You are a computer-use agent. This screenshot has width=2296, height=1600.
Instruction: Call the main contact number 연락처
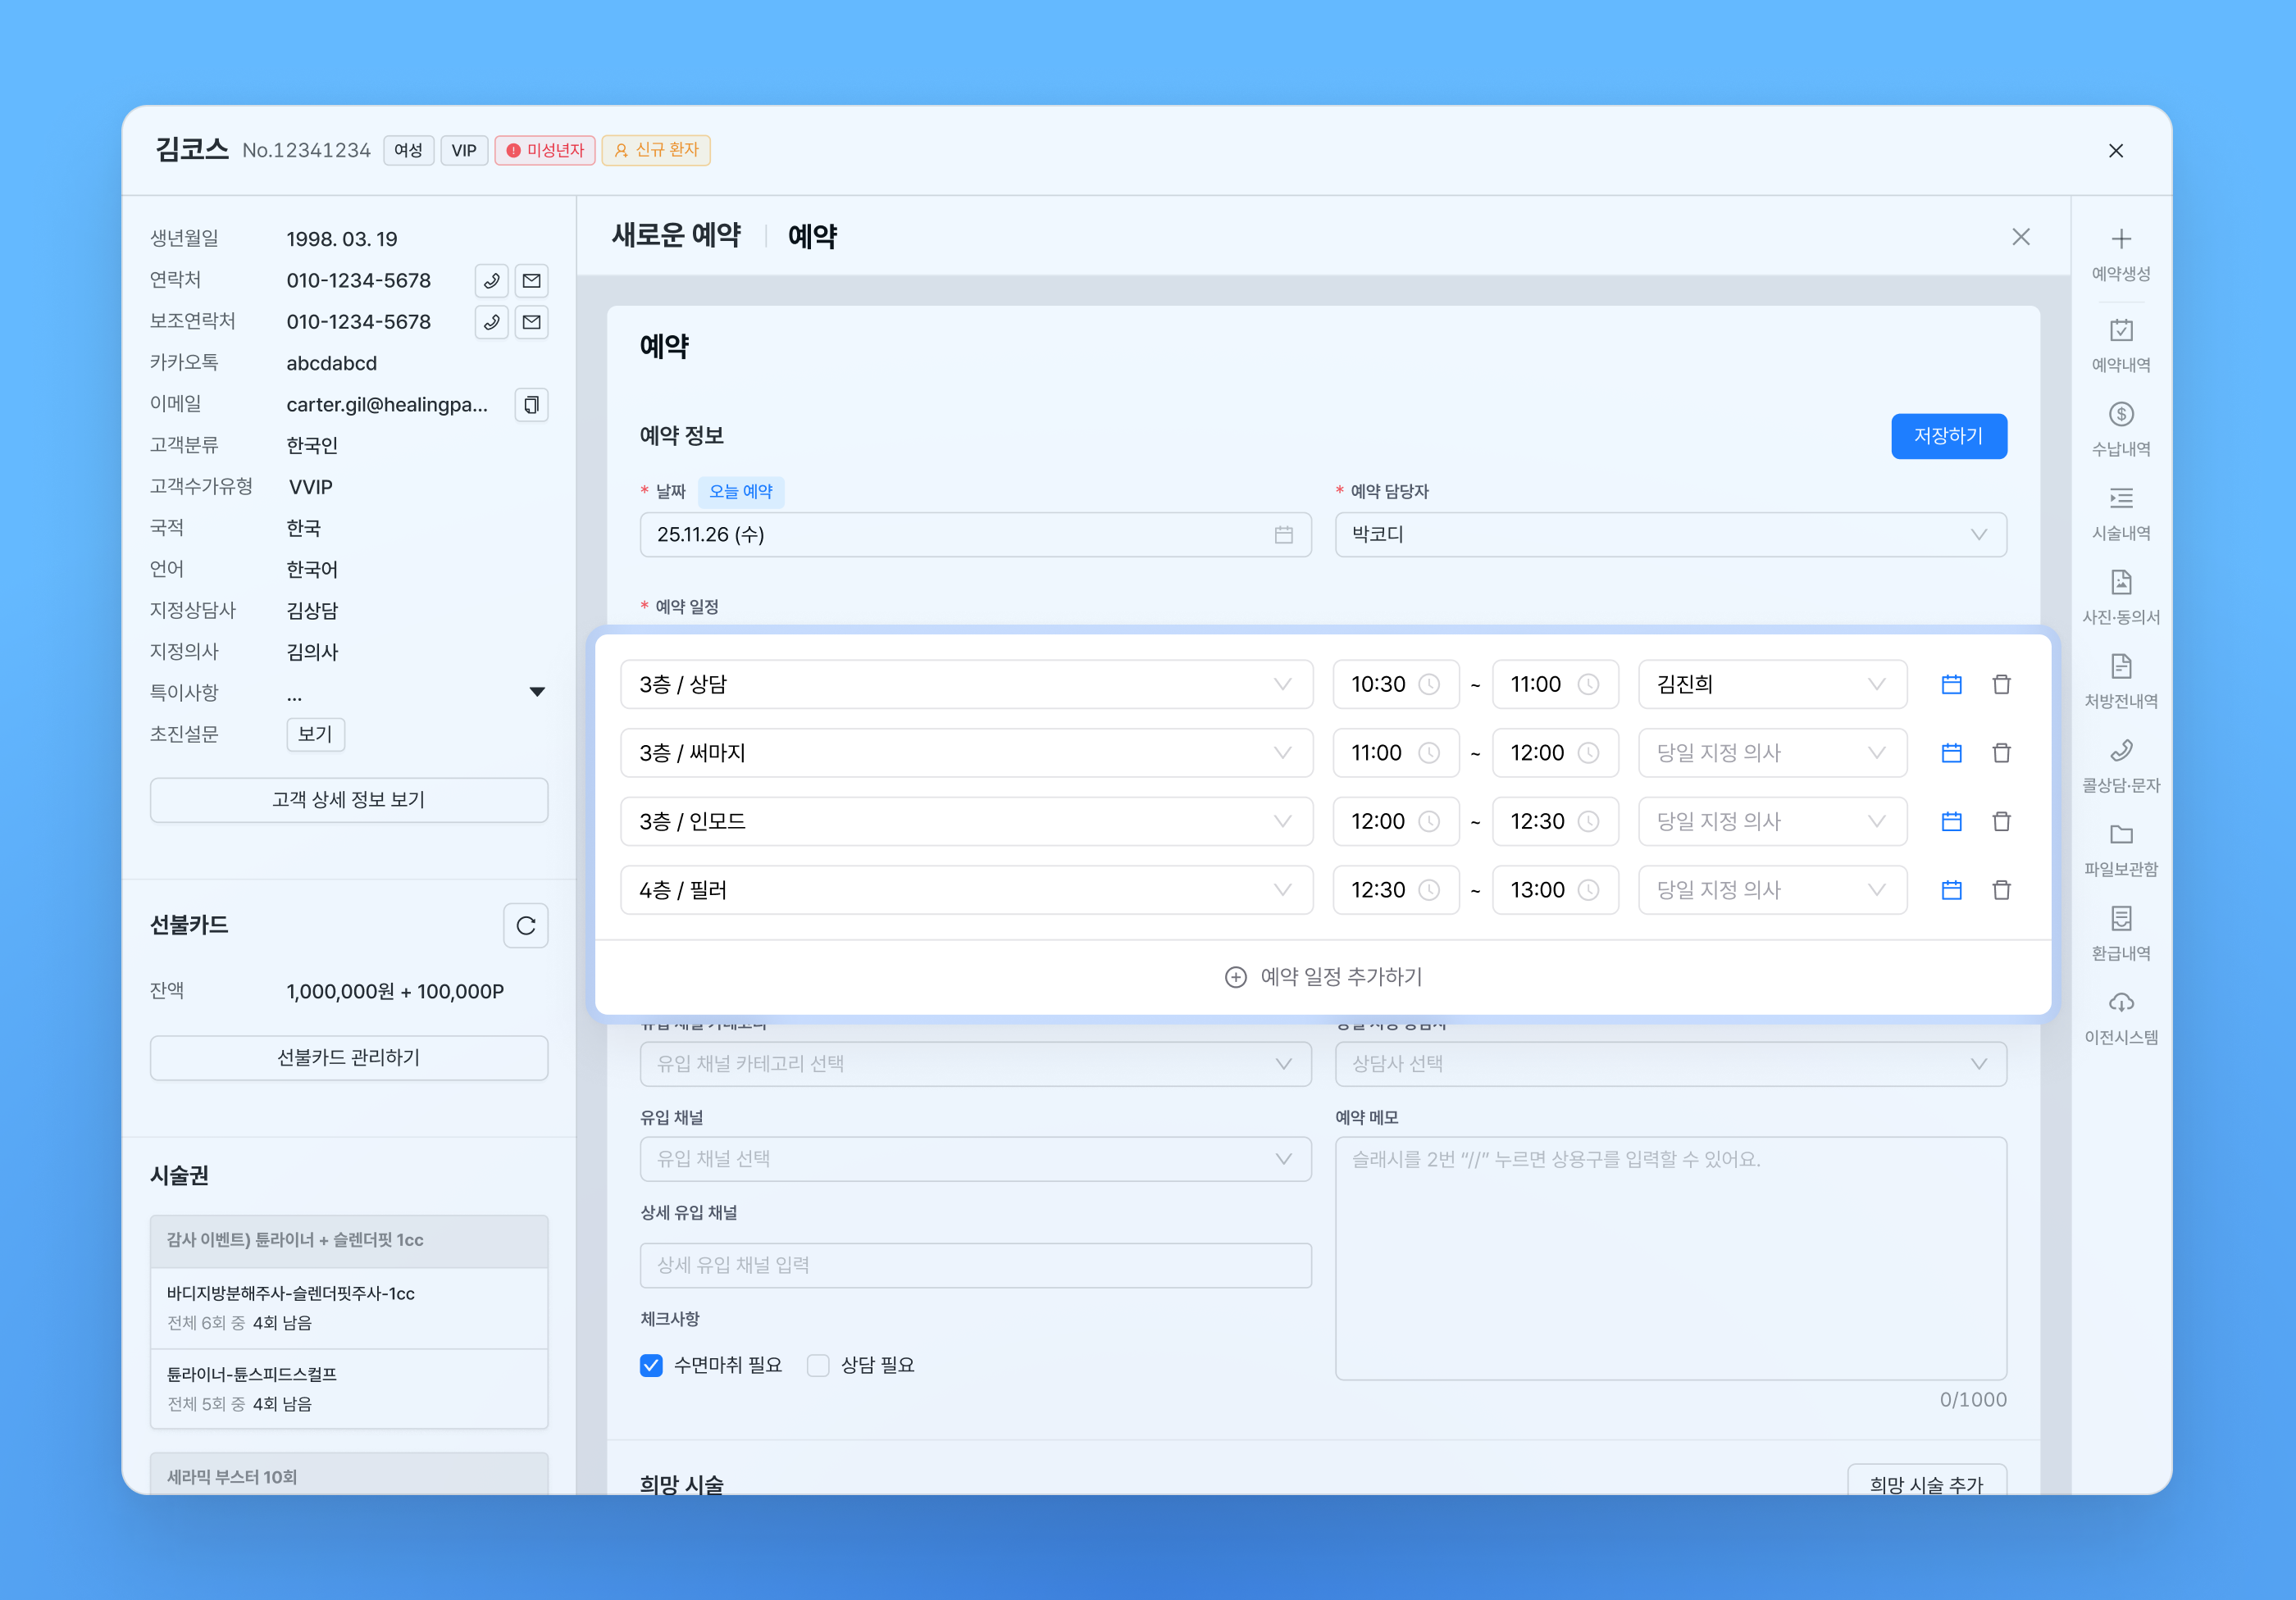(491, 281)
